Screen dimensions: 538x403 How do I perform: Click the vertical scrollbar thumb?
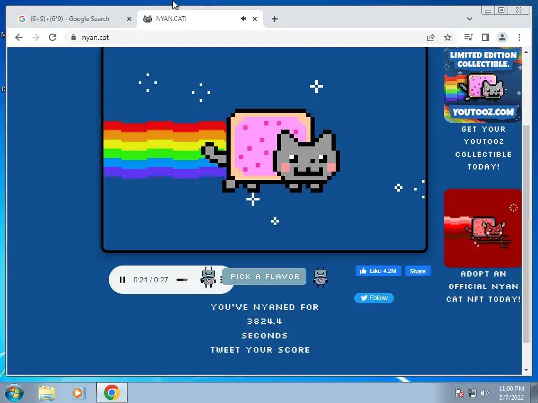pyautogui.click(x=526, y=234)
